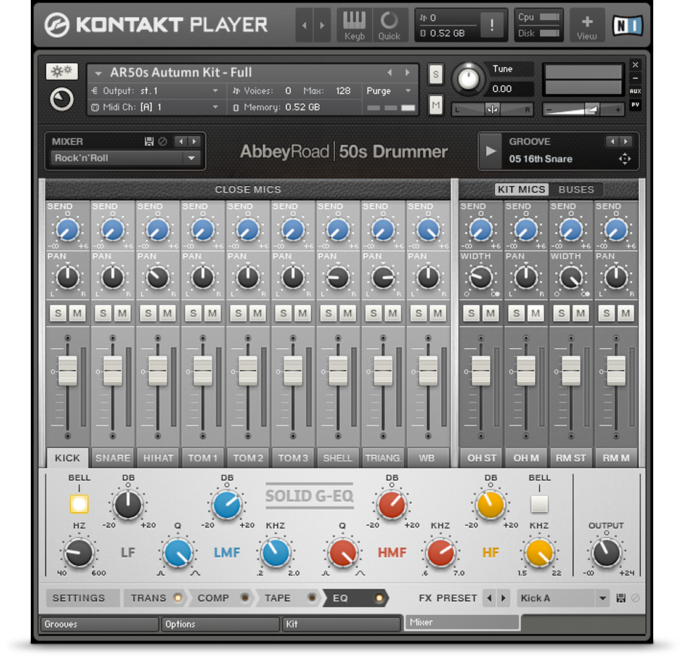Click the groove drag-to-host crosshair icon
The width and height of the screenshot is (684, 659).
[625, 159]
